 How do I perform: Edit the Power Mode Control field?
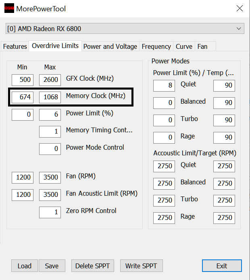[50, 149]
